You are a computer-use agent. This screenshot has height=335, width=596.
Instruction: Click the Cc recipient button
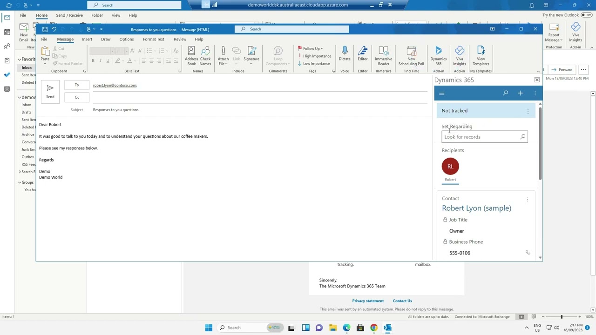click(x=77, y=97)
